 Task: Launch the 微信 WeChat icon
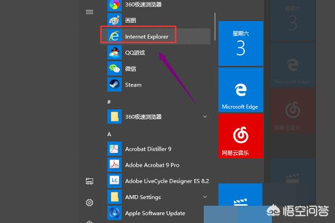pyautogui.click(x=114, y=69)
